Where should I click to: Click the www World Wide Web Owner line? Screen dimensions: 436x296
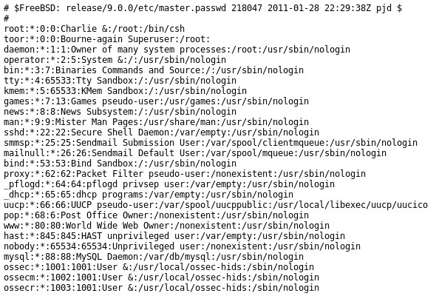tap(166, 226)
